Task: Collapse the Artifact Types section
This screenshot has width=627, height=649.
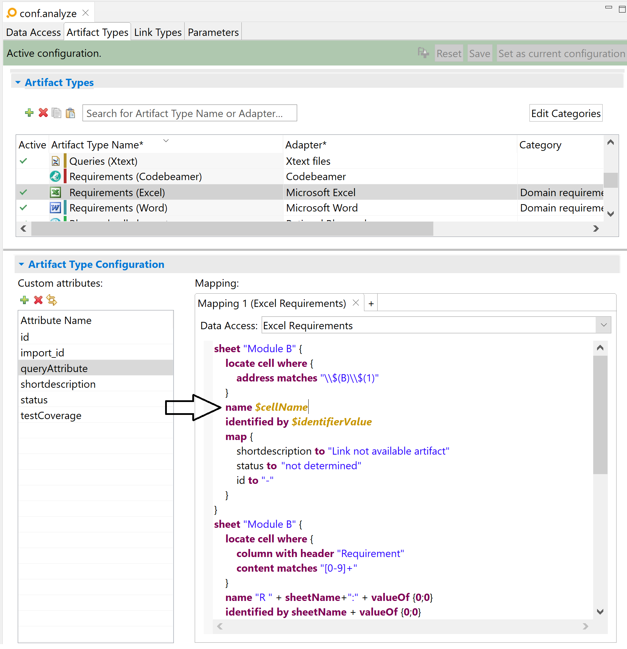Action: click(18, 83)
